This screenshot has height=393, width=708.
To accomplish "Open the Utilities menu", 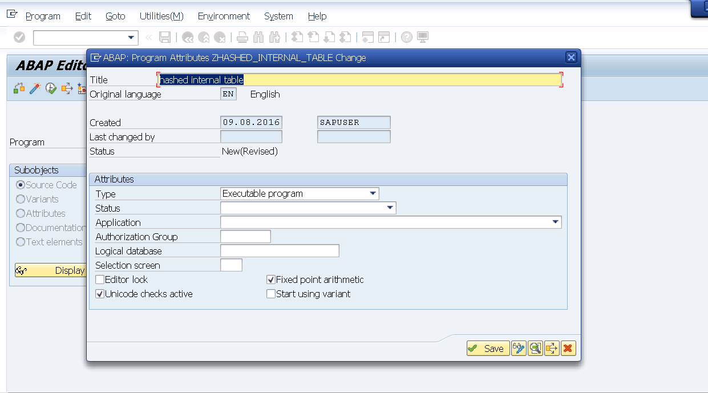I will click(161, 16).
